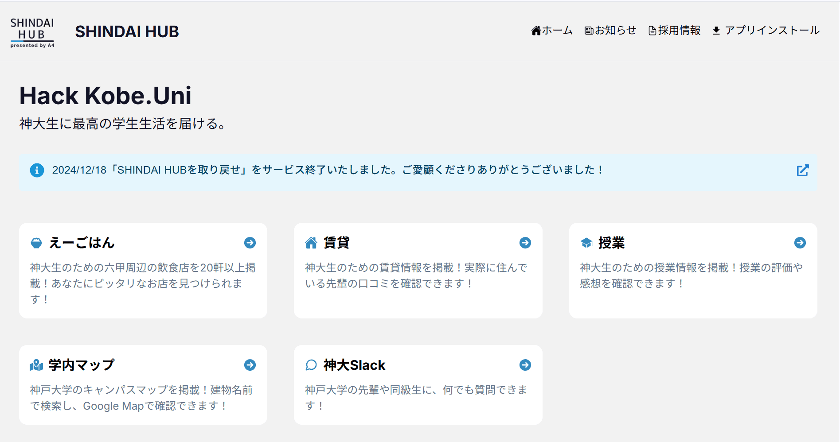
Task: Click the download icon beside アプリインストール
Action: (716, 30)
